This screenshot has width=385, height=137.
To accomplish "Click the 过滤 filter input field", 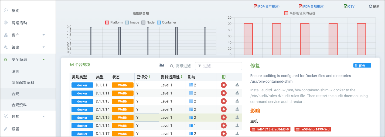I will [221, 66].
